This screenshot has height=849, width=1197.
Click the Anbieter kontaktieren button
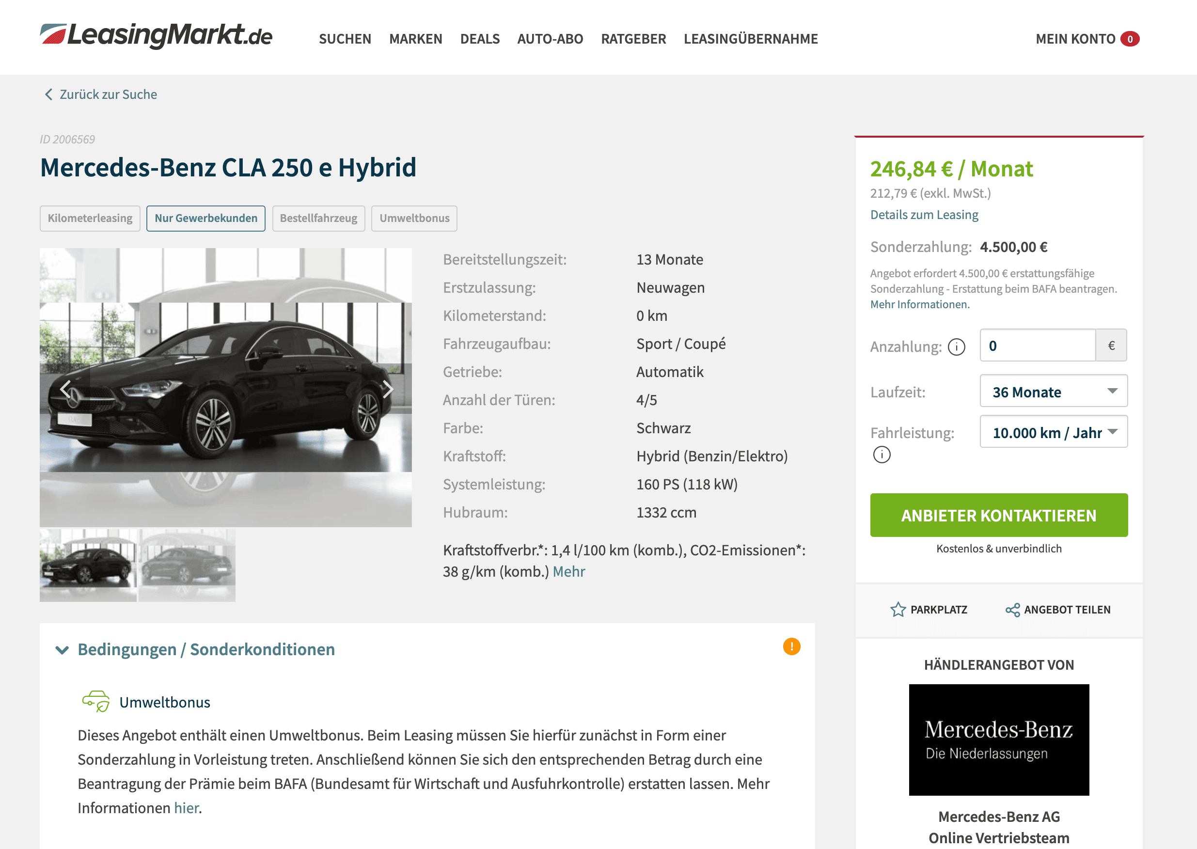(x=998, y=515)
